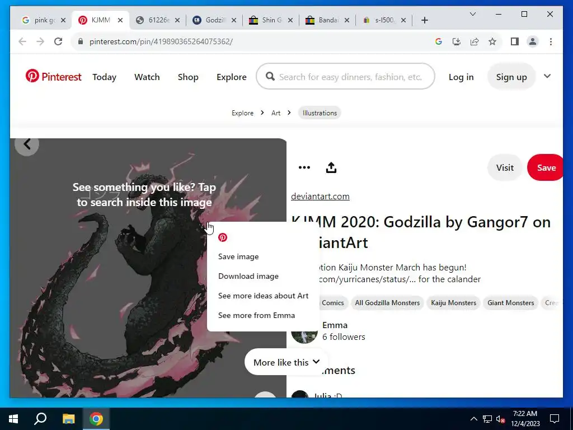Open File Explorer from the taskbar
573x430 pixels.
(x=68, y=419)
